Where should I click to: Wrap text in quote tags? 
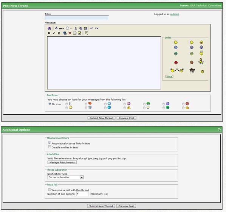pyautogui.click(x=87, y=33)
